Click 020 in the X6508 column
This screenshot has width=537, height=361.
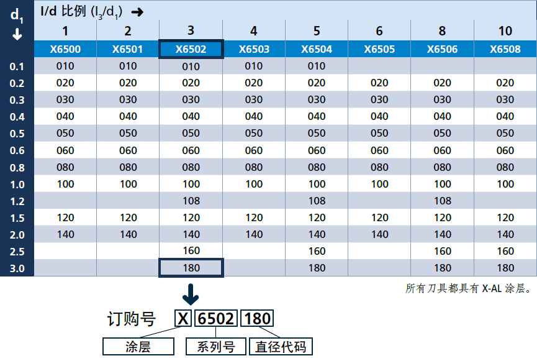coord(505,83)
